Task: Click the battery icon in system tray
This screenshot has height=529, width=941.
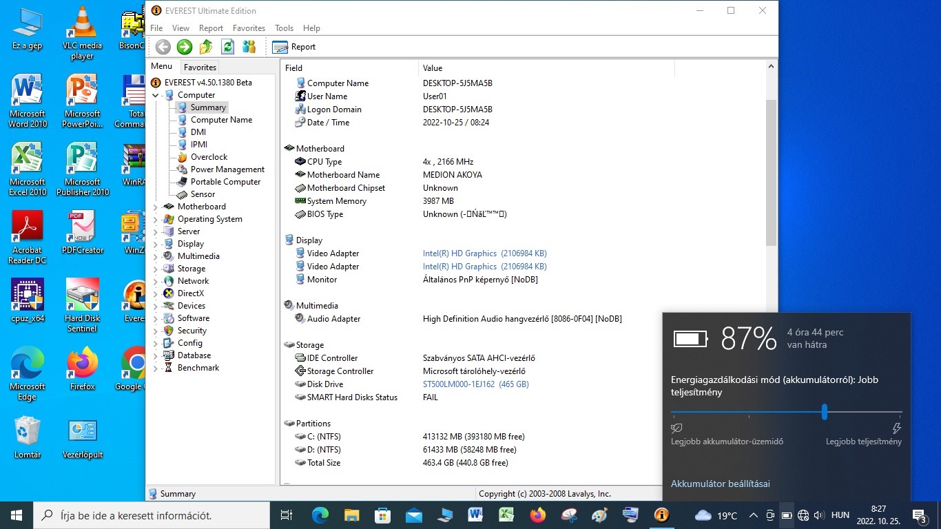Action: (787, 515)
